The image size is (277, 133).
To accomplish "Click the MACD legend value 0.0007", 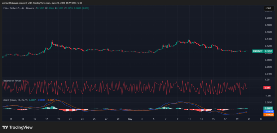I will click(32, 100).
